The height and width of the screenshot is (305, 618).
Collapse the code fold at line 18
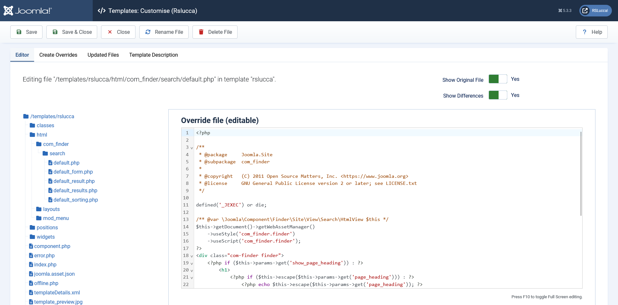coord(192,256)
